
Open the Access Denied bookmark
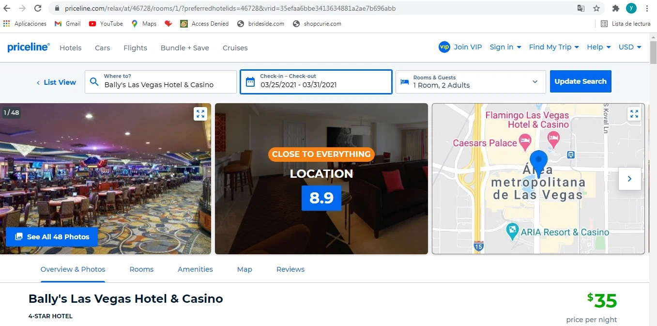tap(204, 24)
